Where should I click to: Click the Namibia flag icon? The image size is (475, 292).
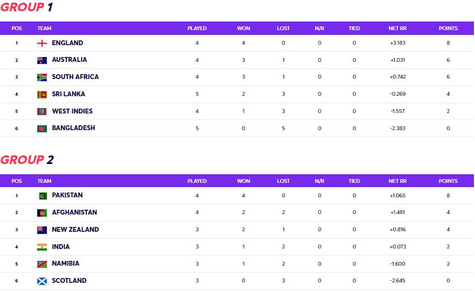click(x=42, y=264)
